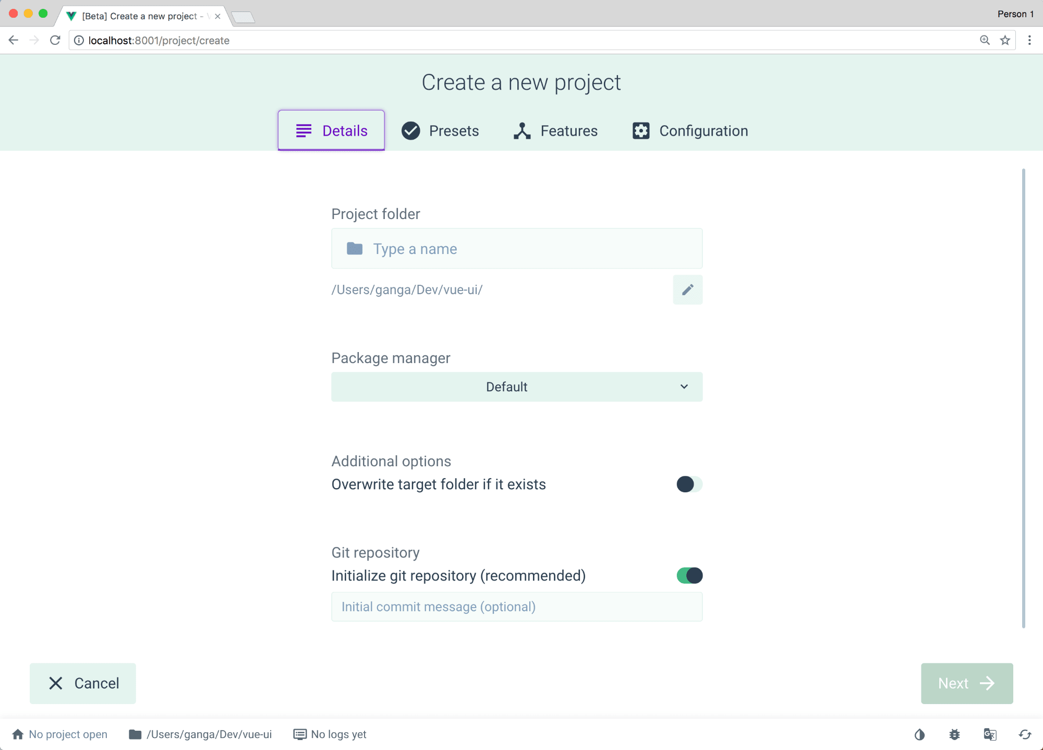Screen dimensions: 1043x750
Task: Switch to the Features tab
Action: pos(555,130)
